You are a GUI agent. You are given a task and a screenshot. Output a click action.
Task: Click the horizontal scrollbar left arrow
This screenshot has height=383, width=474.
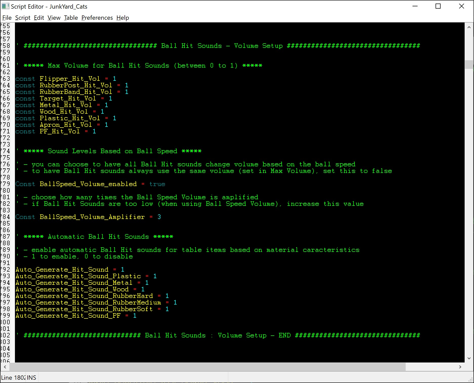tap(5, 367)
